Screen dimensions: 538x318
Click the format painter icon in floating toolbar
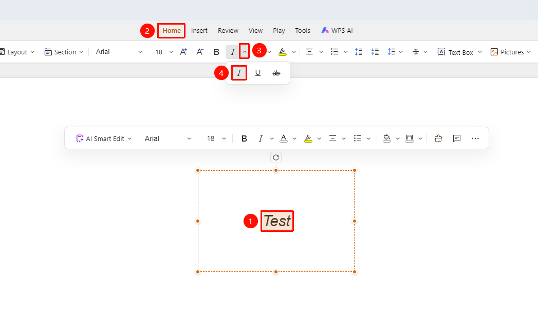[x=438, y=138]
